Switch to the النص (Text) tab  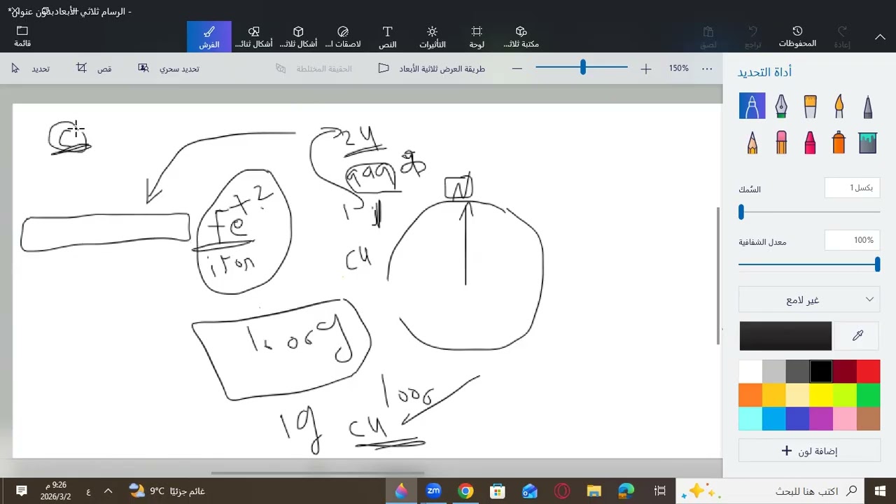[x=387, y=37]
